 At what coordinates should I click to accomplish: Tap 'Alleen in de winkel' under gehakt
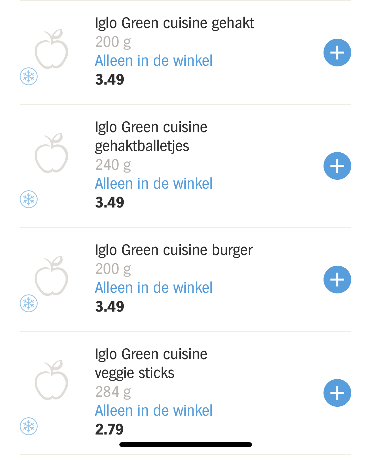pyautogui.click(x=154, y=61)
